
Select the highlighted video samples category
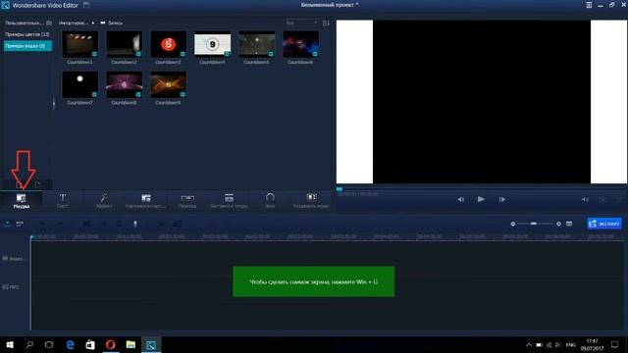(x=27, y=46)
